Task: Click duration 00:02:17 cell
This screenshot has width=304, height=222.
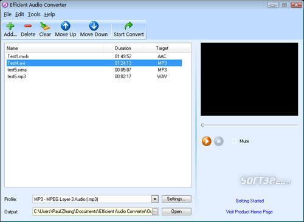Action: [123, 76]
